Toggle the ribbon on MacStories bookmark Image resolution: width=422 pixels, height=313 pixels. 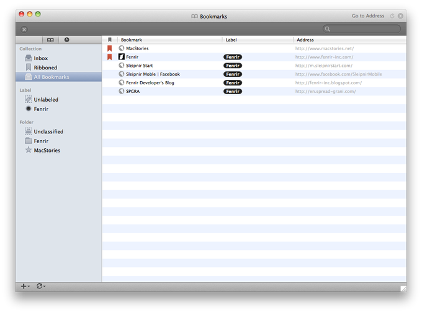click(x=110, y=48)
